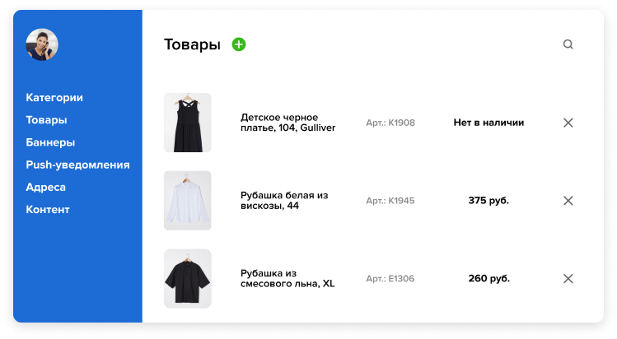The image size is (617, 339).
Task: Select the black linen shirt thumbnail
Action: (x=187, y=278)
